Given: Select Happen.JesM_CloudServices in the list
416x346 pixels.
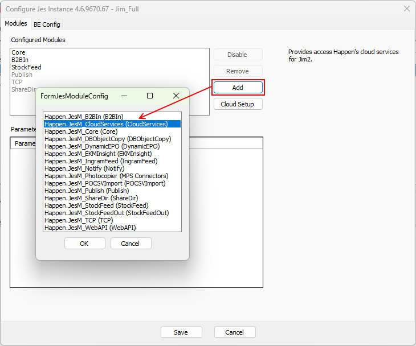Looking at the screenshot, I should (x=106, y=124).
